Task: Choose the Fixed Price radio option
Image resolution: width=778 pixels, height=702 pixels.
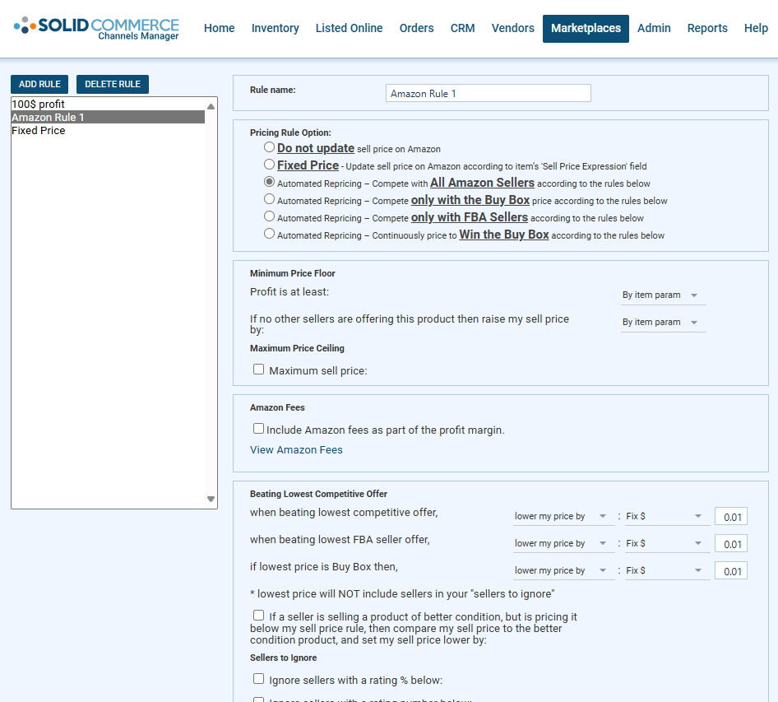Action: (x=269, y=165)
